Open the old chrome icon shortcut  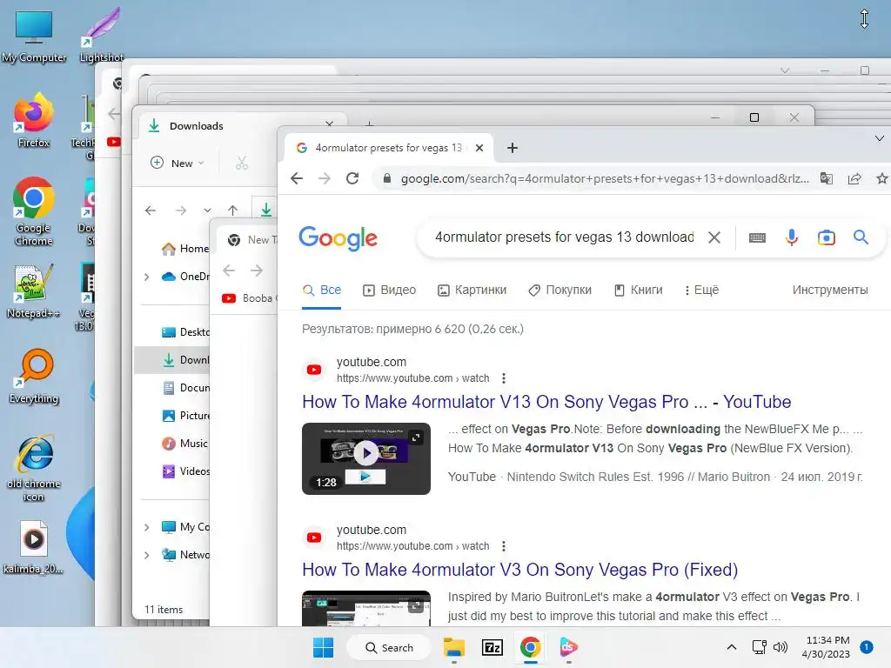(x=34, y=468)
